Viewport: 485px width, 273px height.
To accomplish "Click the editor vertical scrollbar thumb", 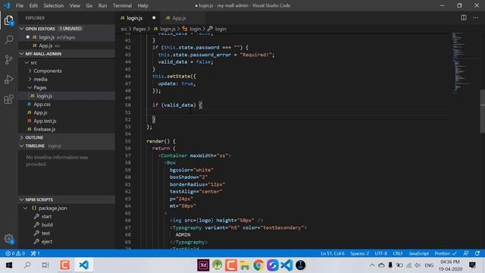I will [x=483, y=111].
